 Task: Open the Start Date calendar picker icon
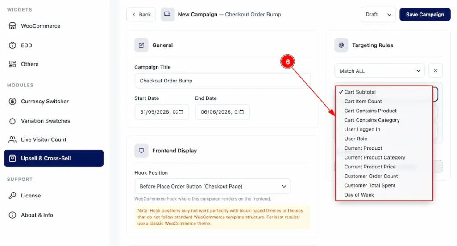pos(181,112)
